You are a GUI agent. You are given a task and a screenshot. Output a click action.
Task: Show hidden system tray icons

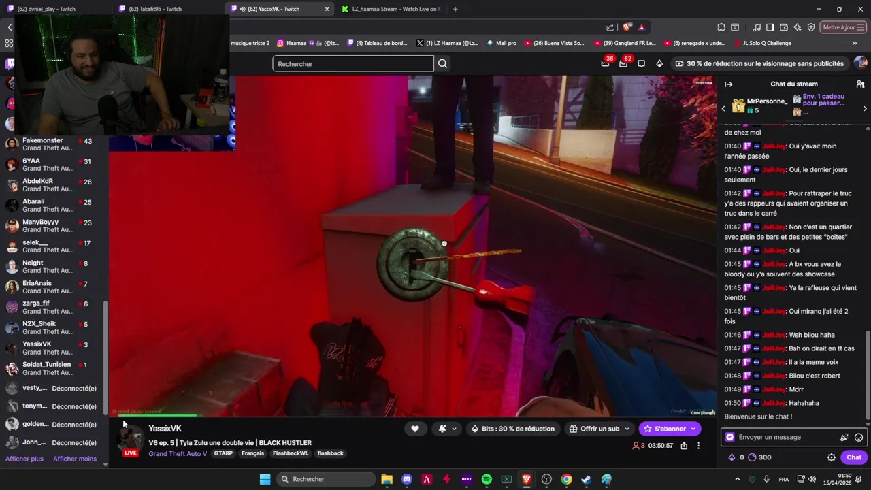tap(737, 479)
